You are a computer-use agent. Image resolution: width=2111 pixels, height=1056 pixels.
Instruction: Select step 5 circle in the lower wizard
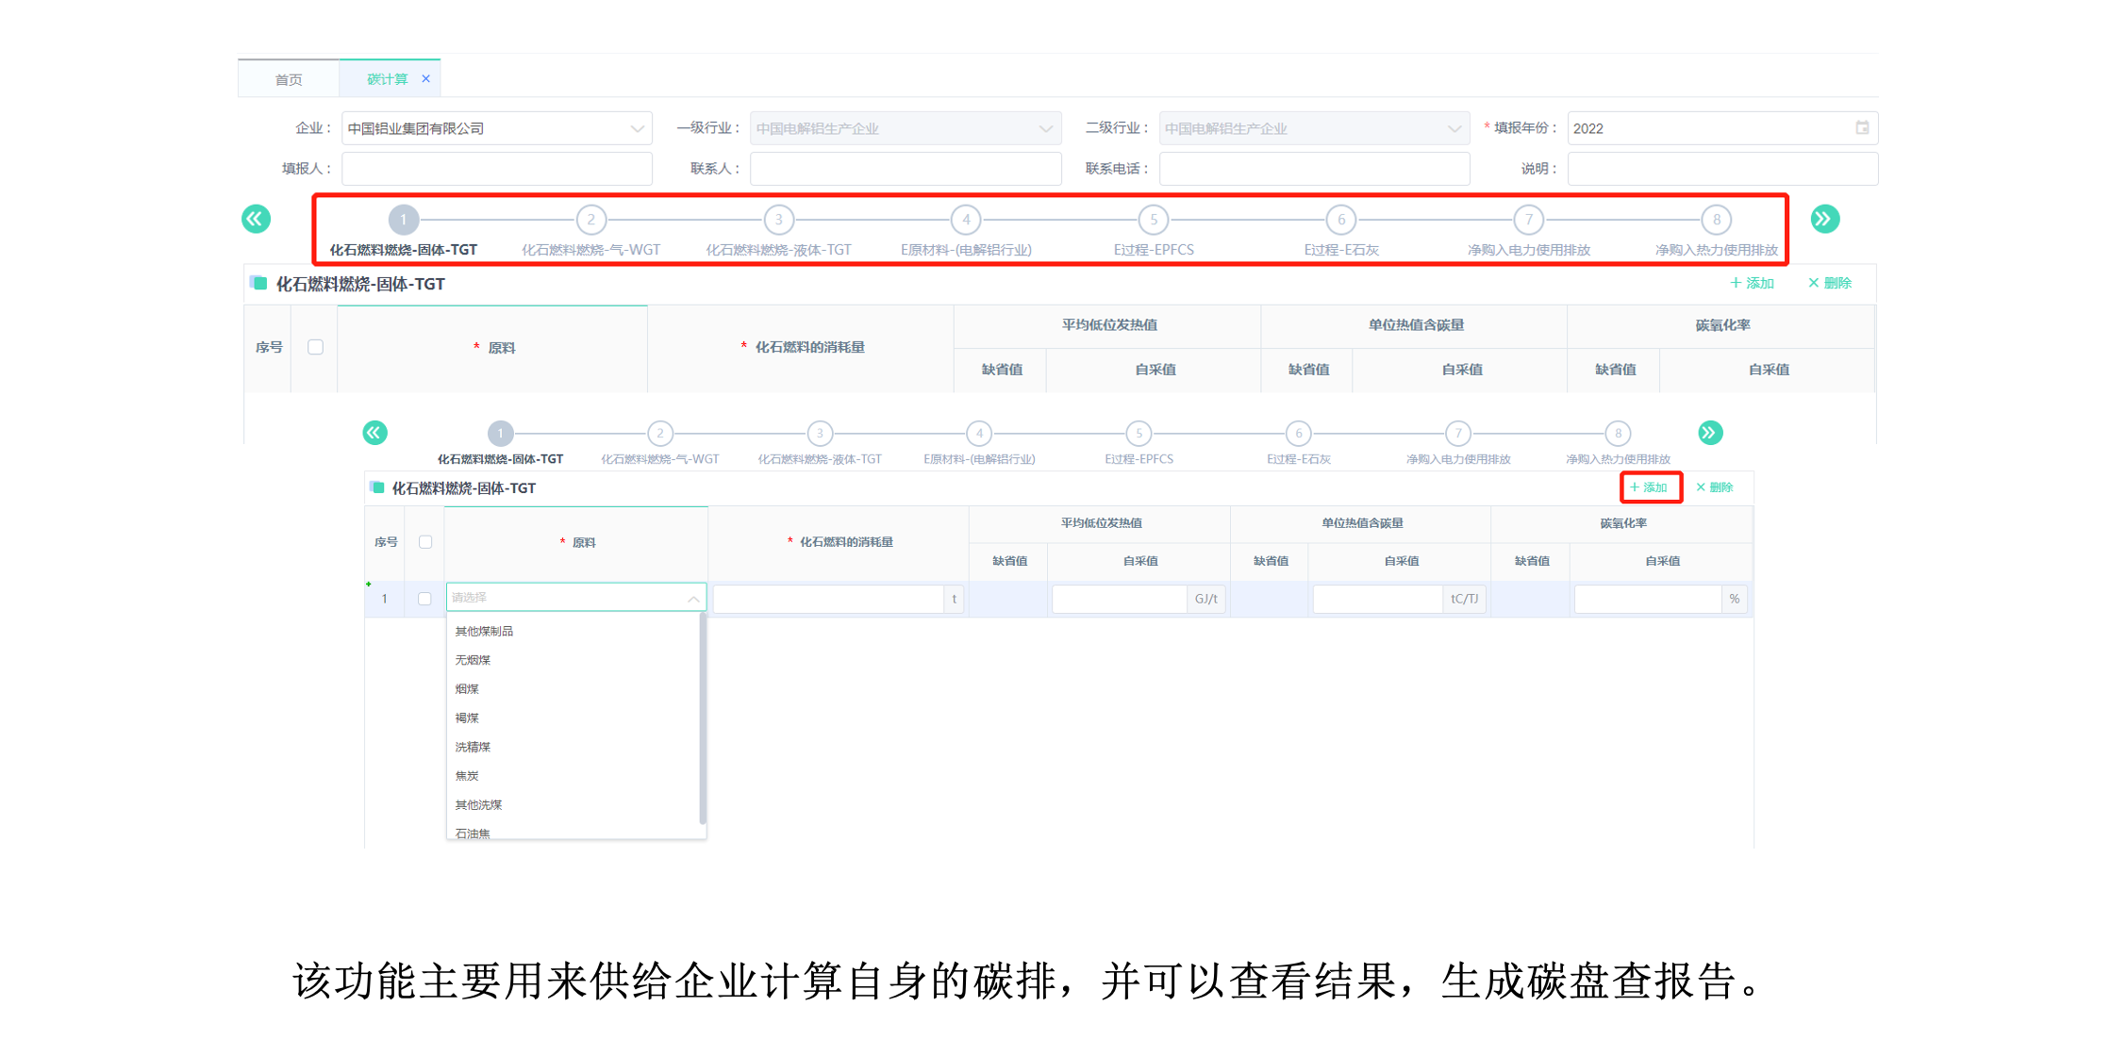[1139, 433]
